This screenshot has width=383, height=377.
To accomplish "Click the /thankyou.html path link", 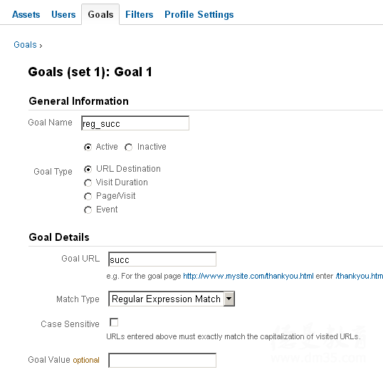I will (x=359, y=276).
